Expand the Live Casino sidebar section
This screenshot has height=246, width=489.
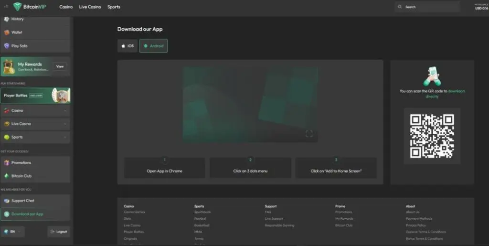pyautogui.click(x=35, y=124)
